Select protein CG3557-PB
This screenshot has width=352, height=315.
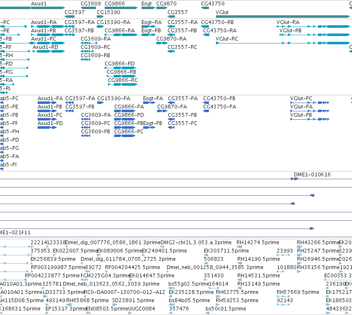click(182, 115)
